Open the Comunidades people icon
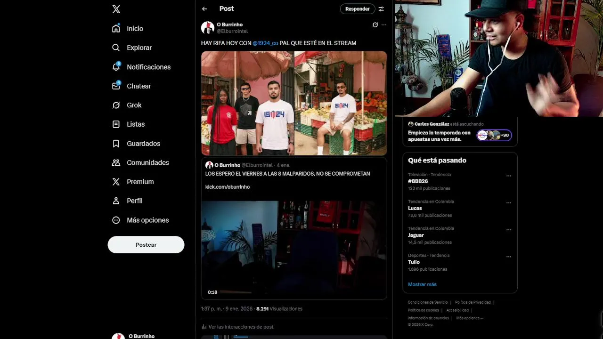 [x=116, y=162]
